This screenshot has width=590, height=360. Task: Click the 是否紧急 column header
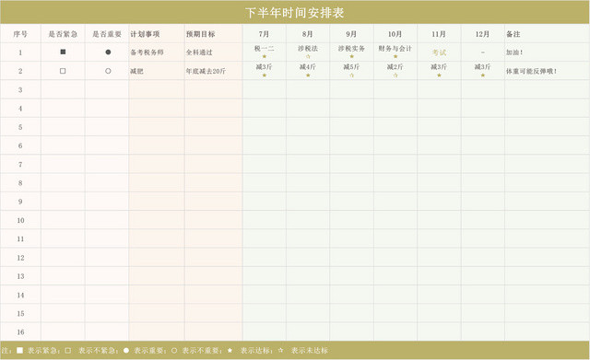(x=63, y=34)
